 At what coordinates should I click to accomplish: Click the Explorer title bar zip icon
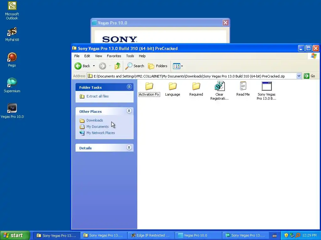75,48
